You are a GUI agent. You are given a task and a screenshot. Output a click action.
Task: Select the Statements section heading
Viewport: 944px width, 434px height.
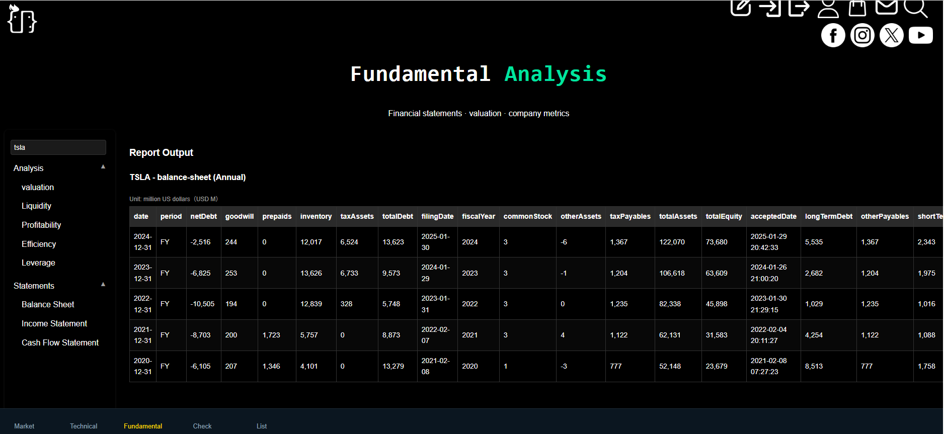(x=34, y=286)
